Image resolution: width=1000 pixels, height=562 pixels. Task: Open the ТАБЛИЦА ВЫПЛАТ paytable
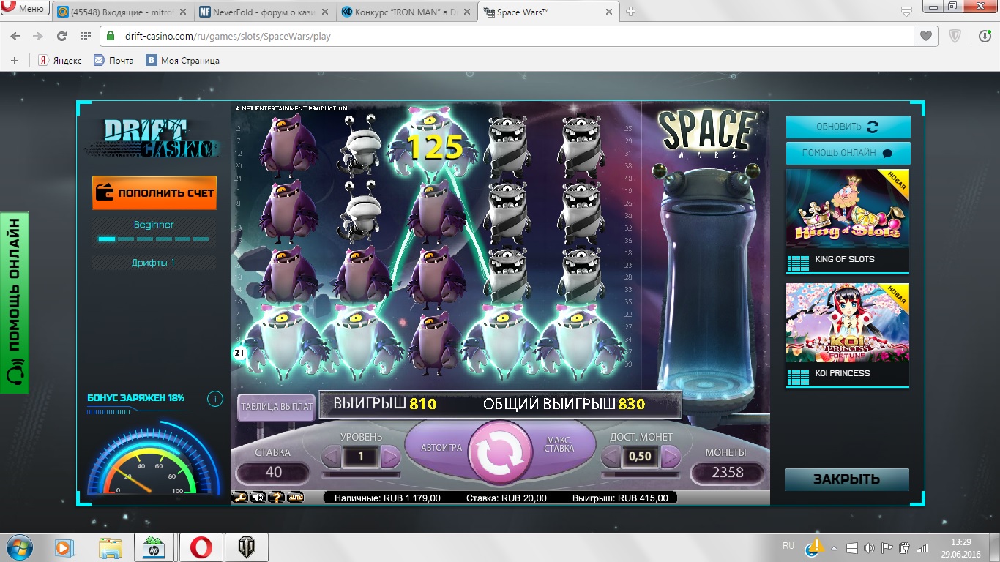pos(276,407)
